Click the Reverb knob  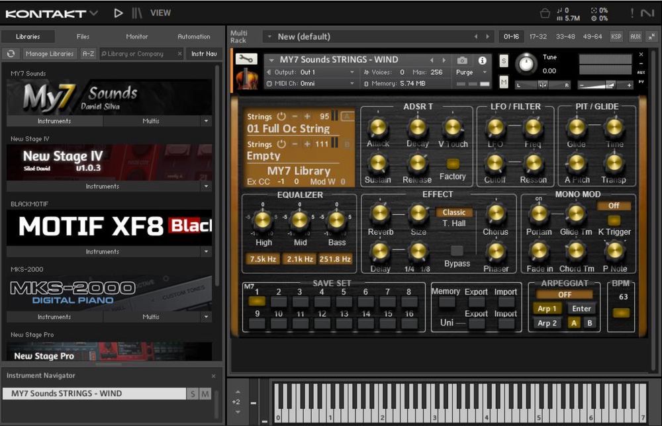coord(380,214)
